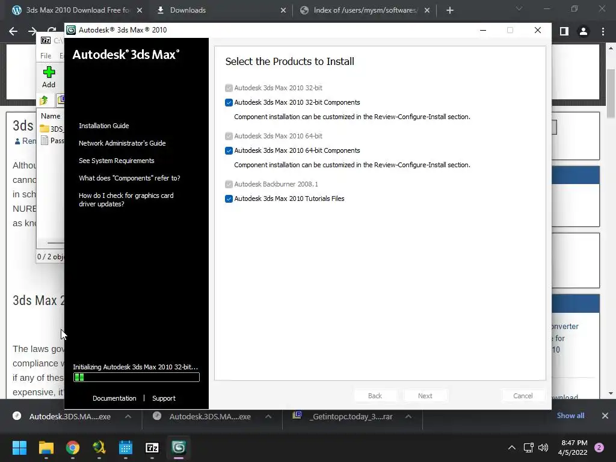The image size is (616, 462).
Task: Open the notification badge in taskbar
Action: click(x=599, y=448)
